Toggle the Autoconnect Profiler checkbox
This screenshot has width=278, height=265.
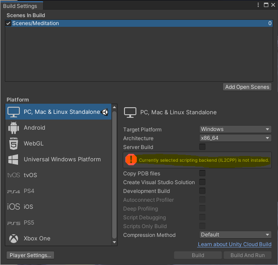click(202, 200)
